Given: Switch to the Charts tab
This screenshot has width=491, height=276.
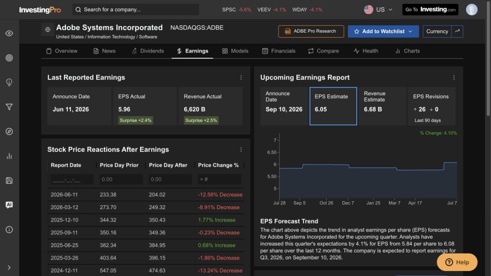Looking at the screenshot, I should click(x=407, y=51).
